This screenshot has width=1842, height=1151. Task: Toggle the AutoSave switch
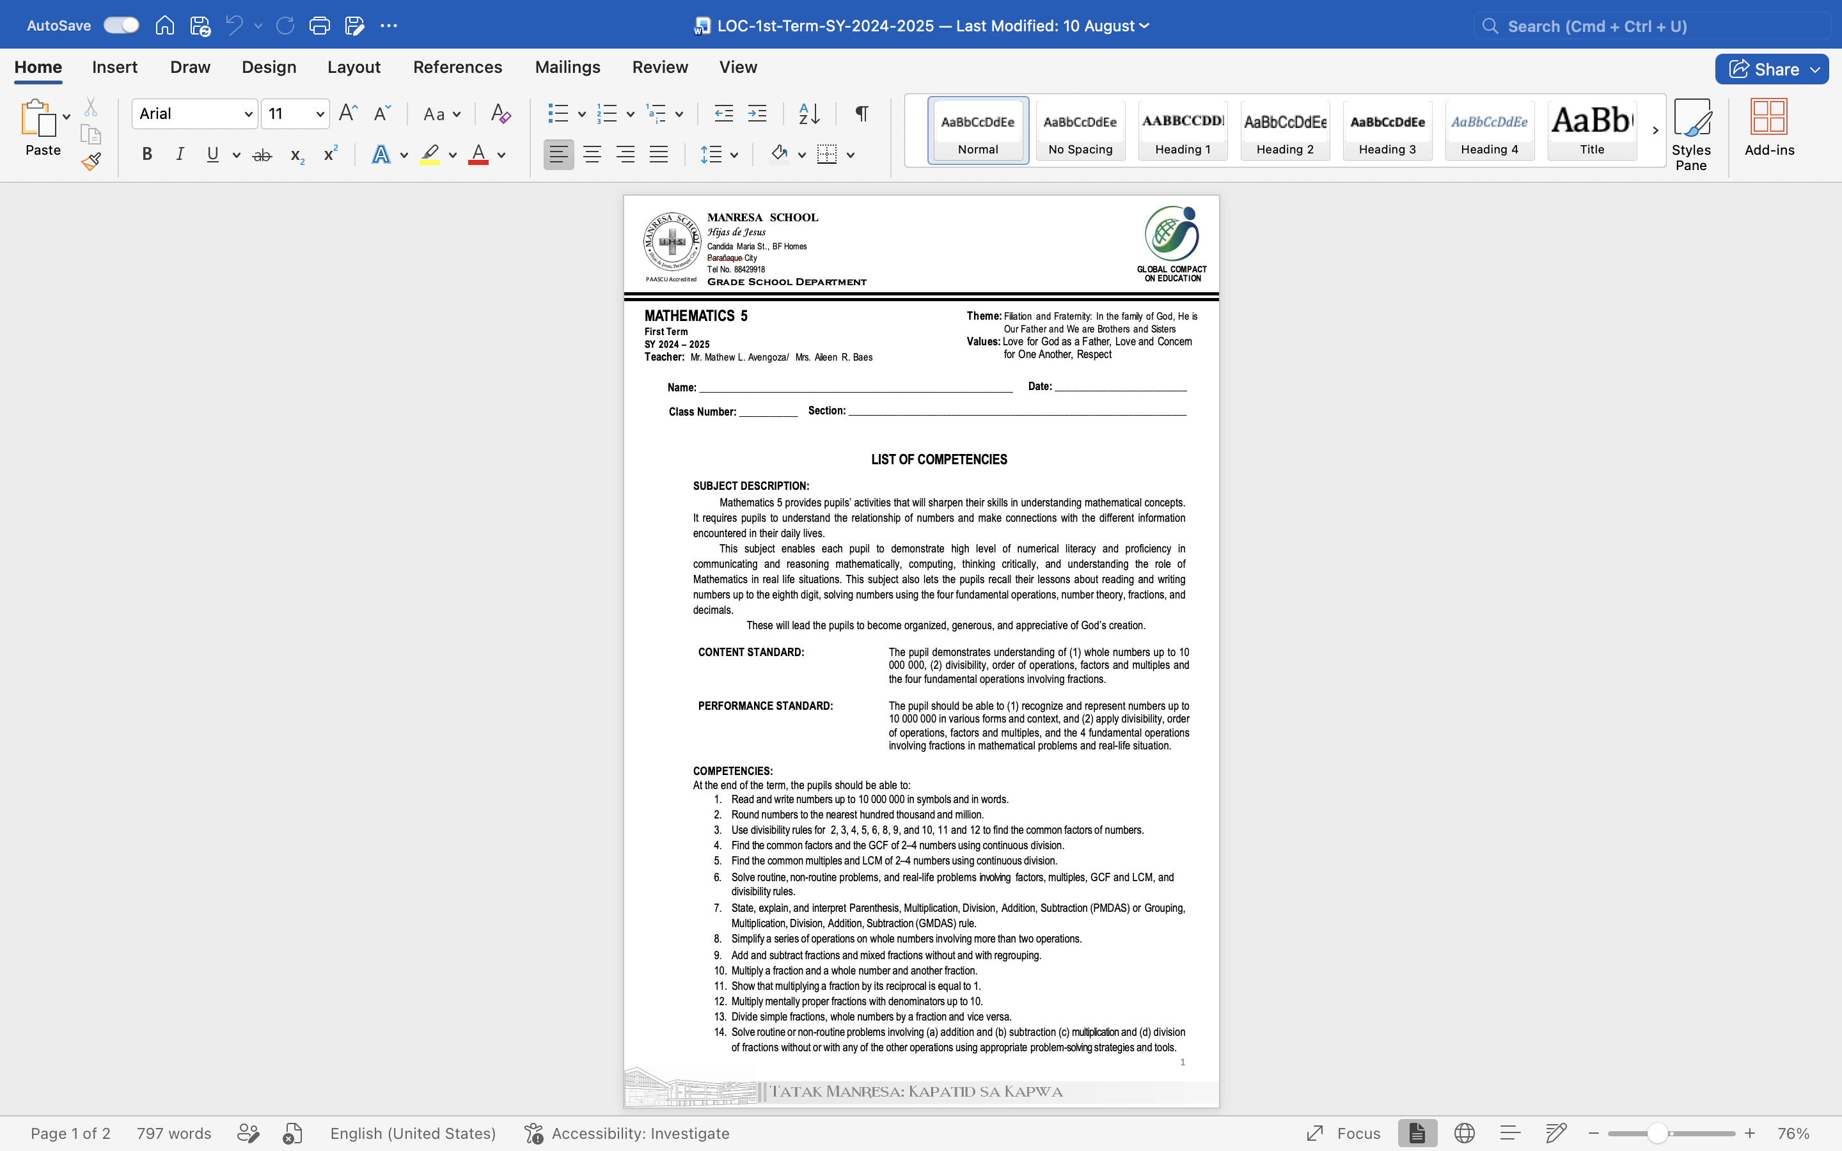coord(122,25)
